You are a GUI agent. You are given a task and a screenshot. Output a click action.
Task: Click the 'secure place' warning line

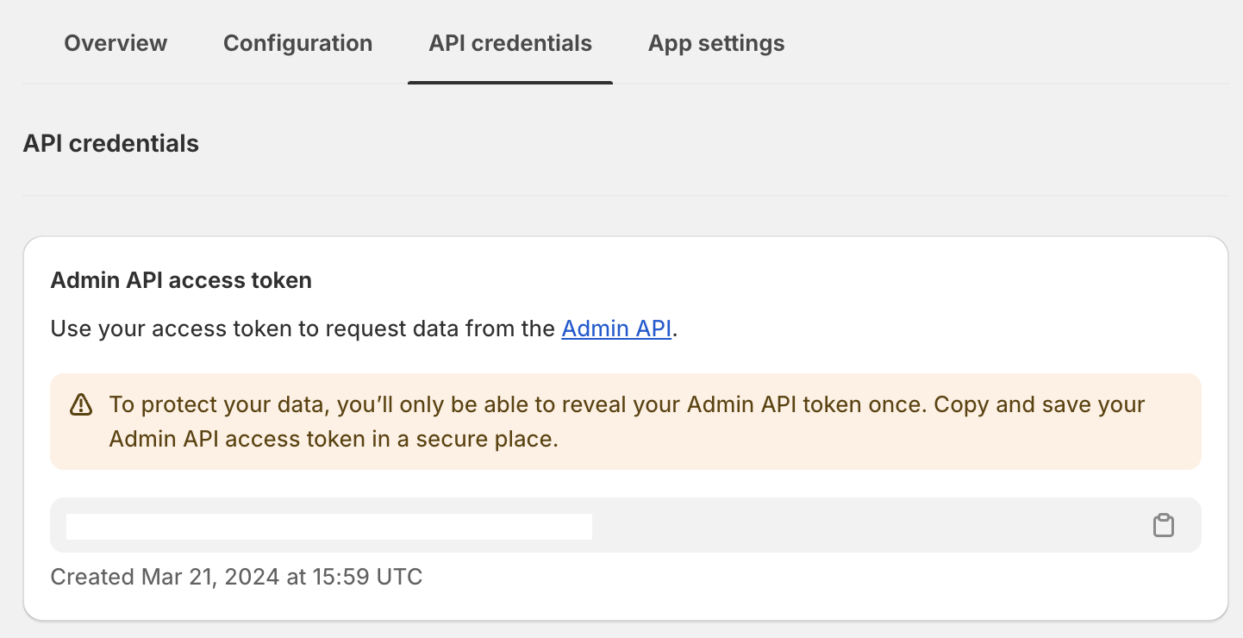pos(334,439)
